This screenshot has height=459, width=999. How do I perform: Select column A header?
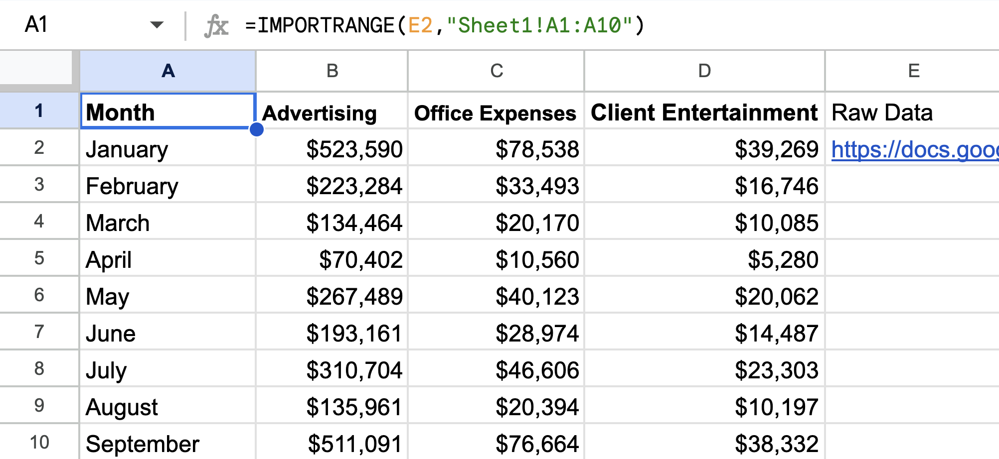click(x=168, y=71)
